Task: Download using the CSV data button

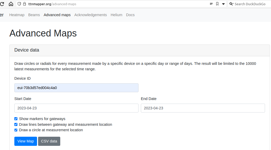Action: click(49, 141)
